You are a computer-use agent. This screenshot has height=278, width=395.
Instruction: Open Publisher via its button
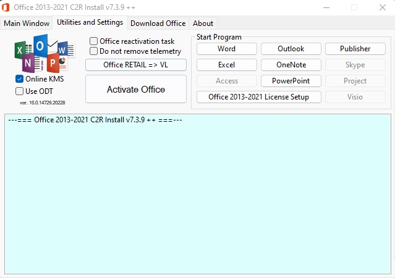[x=355, y=49]
